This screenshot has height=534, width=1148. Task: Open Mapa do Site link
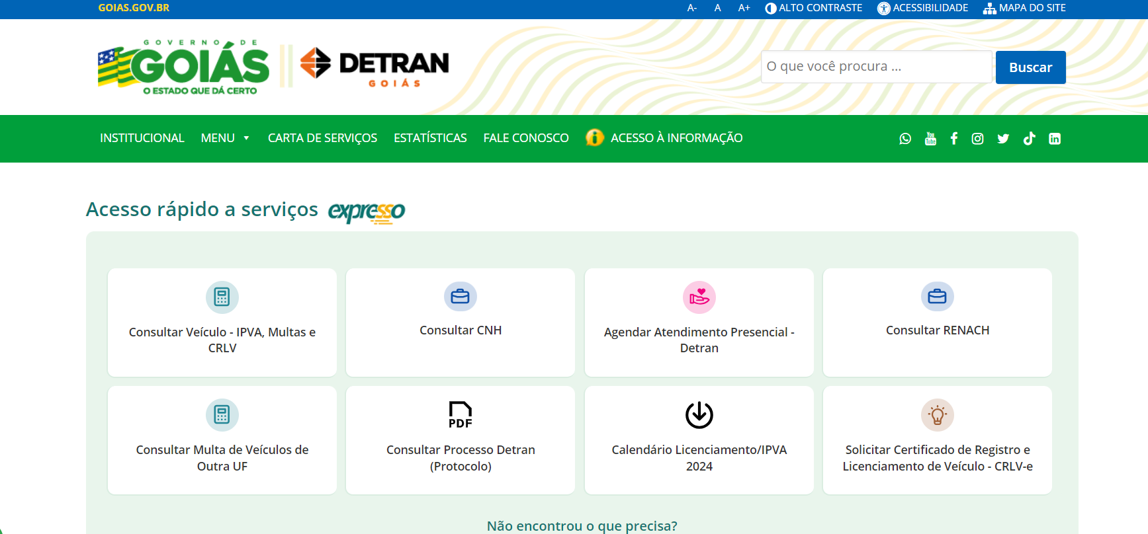pos(1024,8)
